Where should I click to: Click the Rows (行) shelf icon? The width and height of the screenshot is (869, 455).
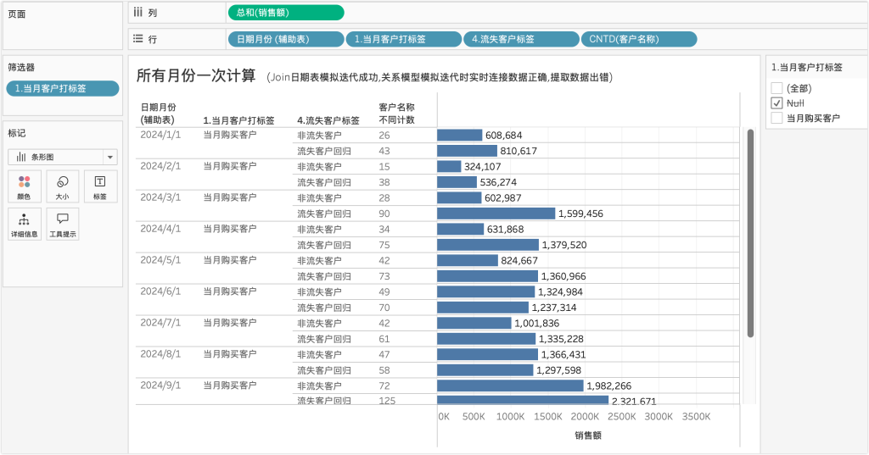137,39
